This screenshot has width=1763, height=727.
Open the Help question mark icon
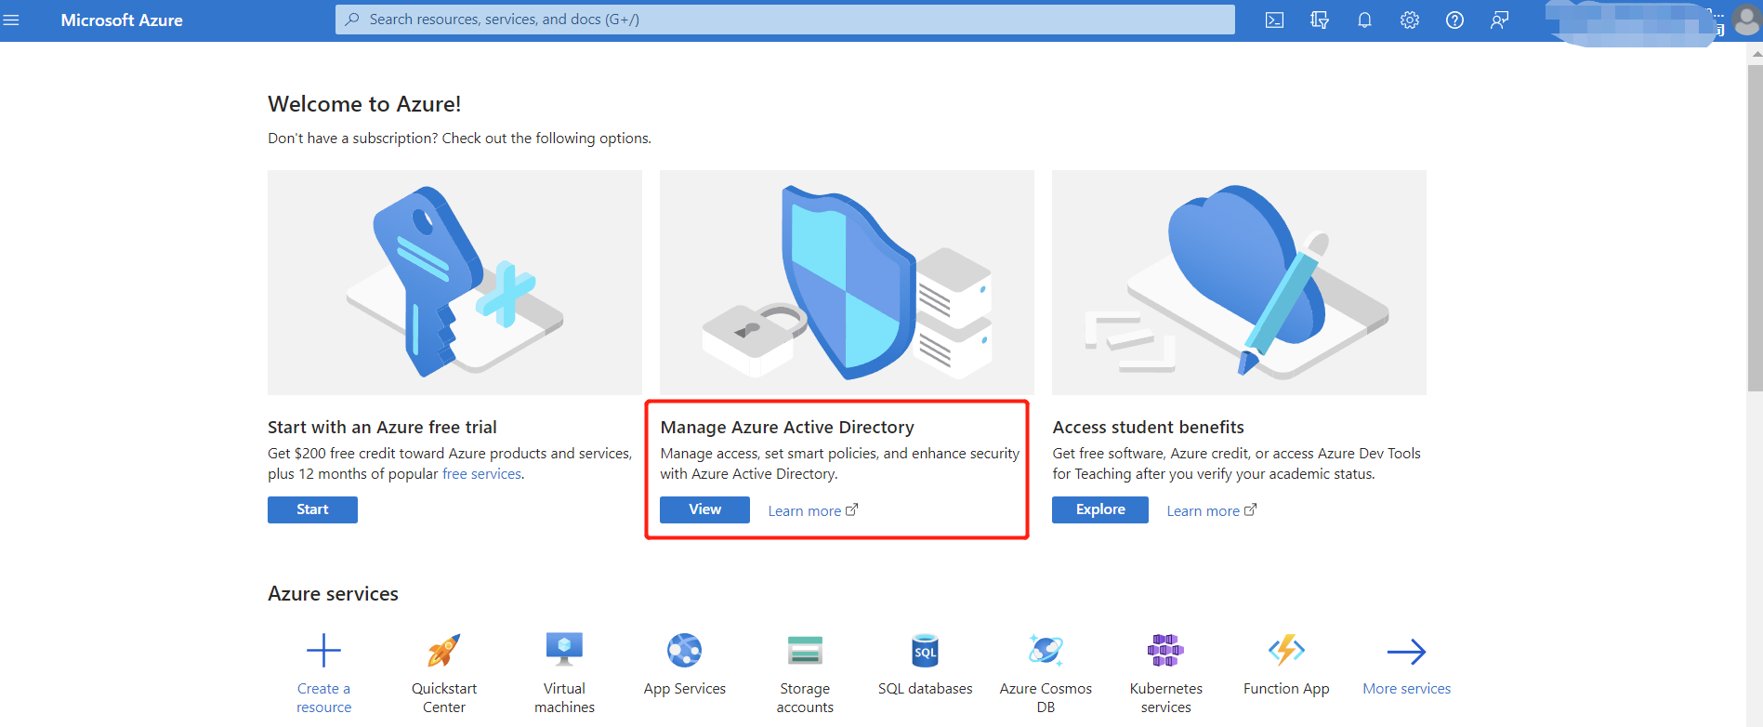(x=1454, y=20)
